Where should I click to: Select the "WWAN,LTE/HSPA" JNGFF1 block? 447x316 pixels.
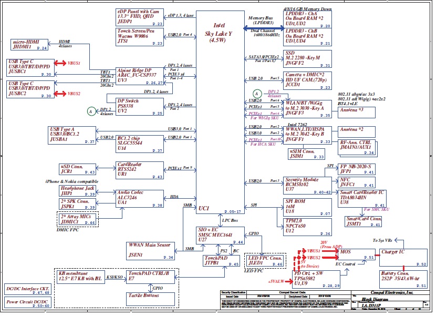[308, 135]
